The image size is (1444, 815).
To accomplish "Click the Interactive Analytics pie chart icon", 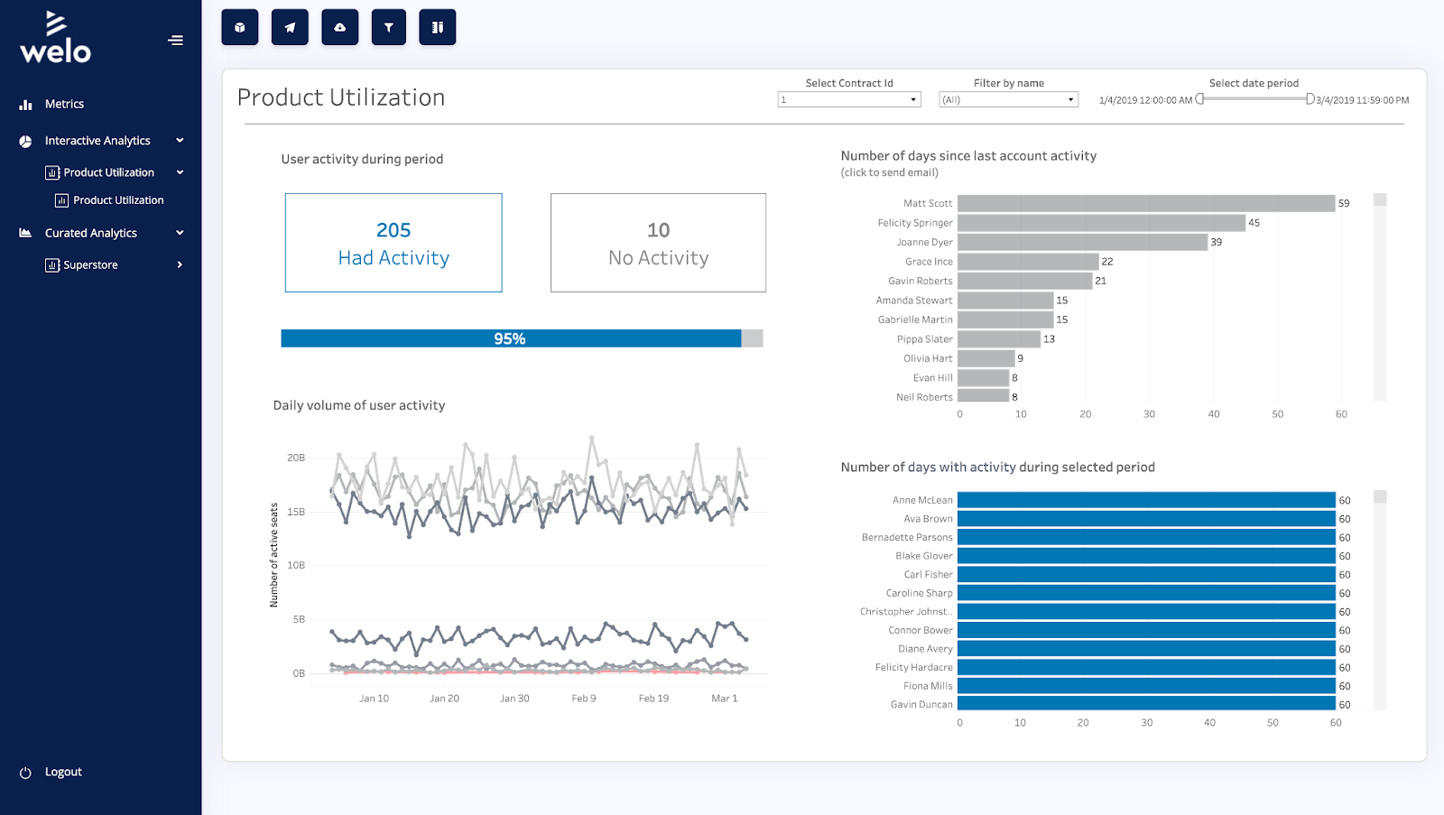I will tap(24, 140).
